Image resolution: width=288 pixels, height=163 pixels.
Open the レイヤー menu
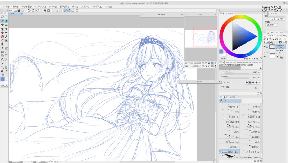pos(53,6)
